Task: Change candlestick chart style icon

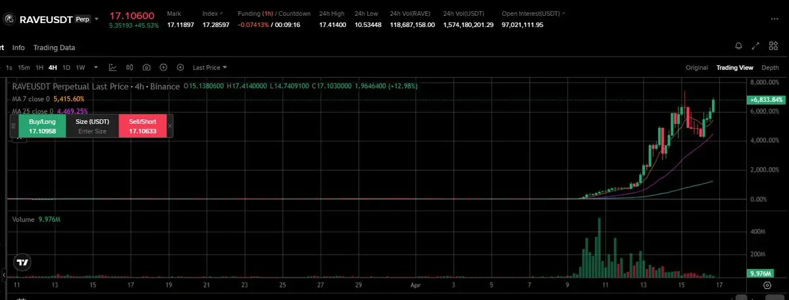Action: point(130,68)
